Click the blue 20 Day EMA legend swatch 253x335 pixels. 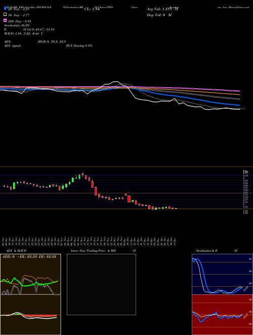coord(5,8)
